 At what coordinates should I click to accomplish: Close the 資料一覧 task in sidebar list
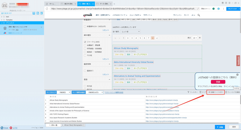pos(41,27)
